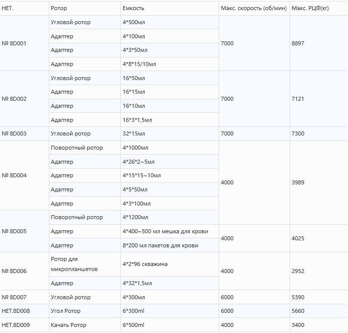
Task: Click the "№ 8D004" model cell
Action: (14, 176)
